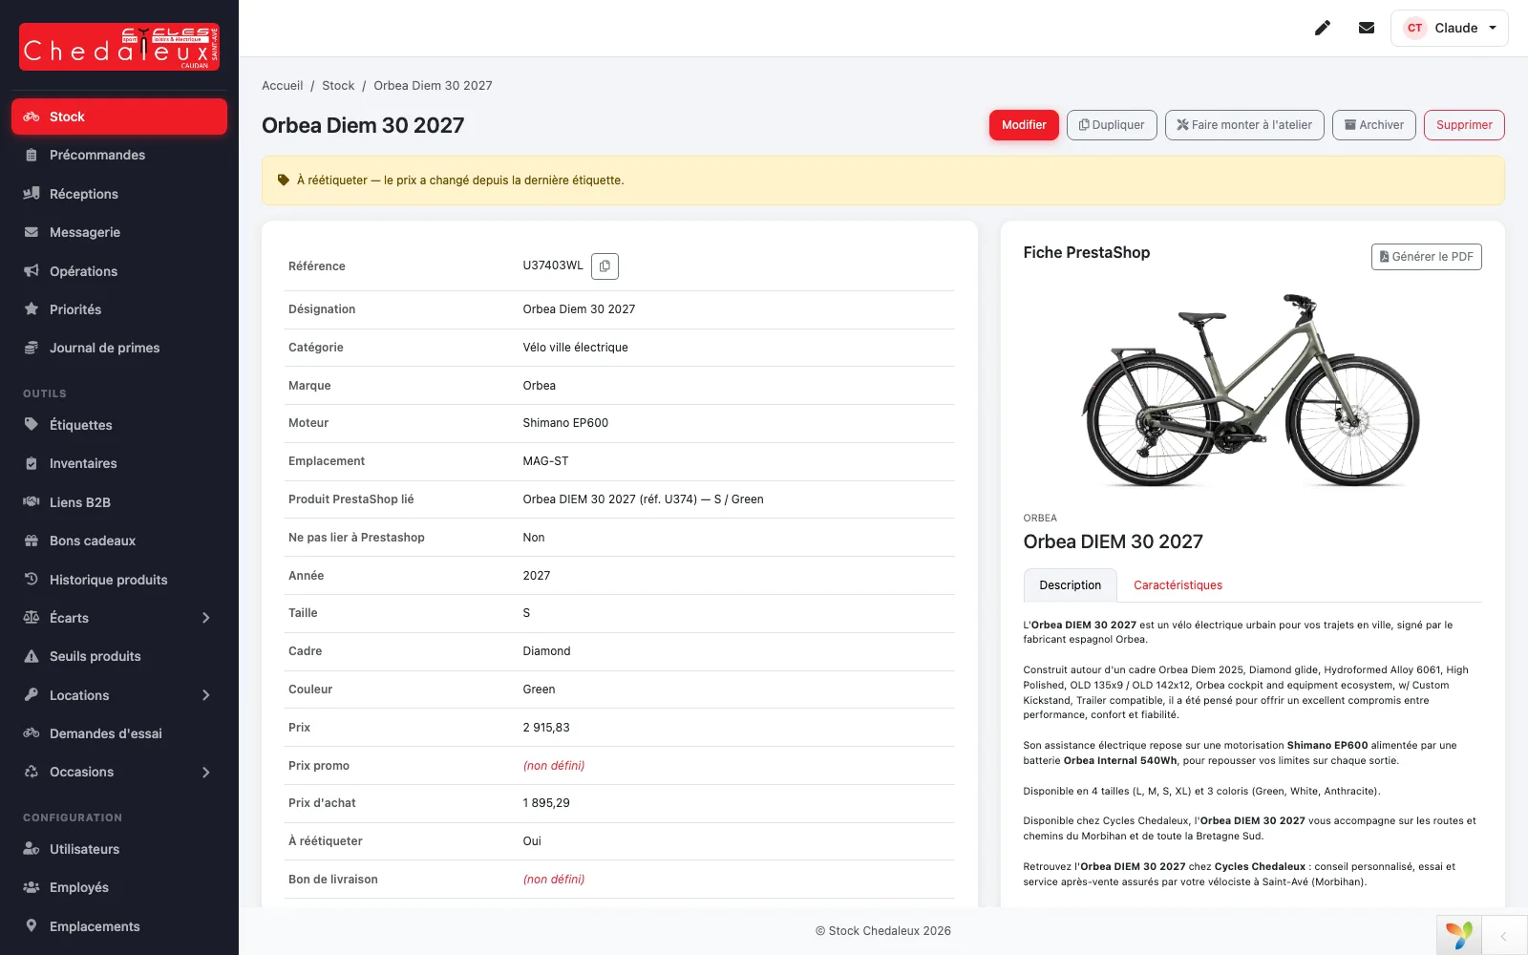Click the debug toolbar logo at the bottom right

point(1459,935)
